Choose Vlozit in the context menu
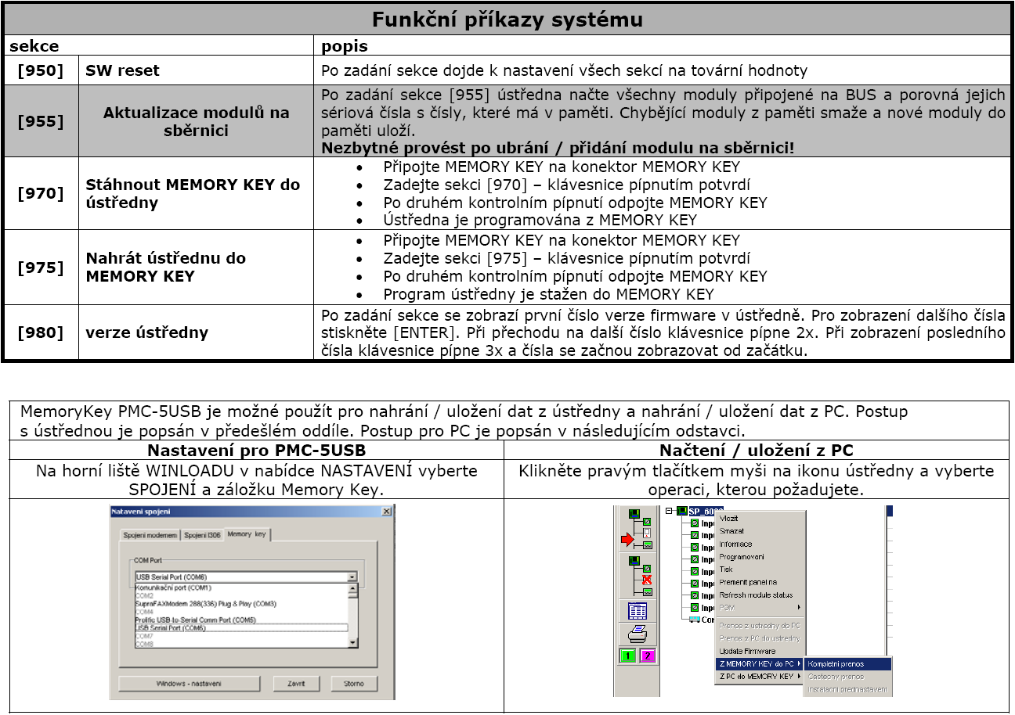Screen dimensions: 1015x715 [x=760, y=518]
